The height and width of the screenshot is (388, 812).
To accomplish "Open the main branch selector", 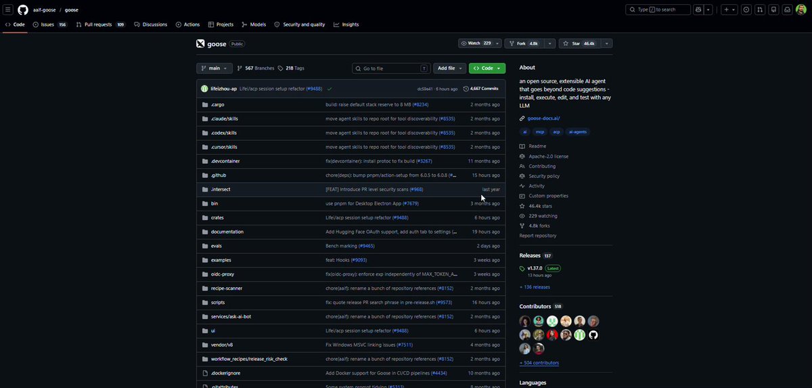I will pyautogui.click(x=215, y=68).
